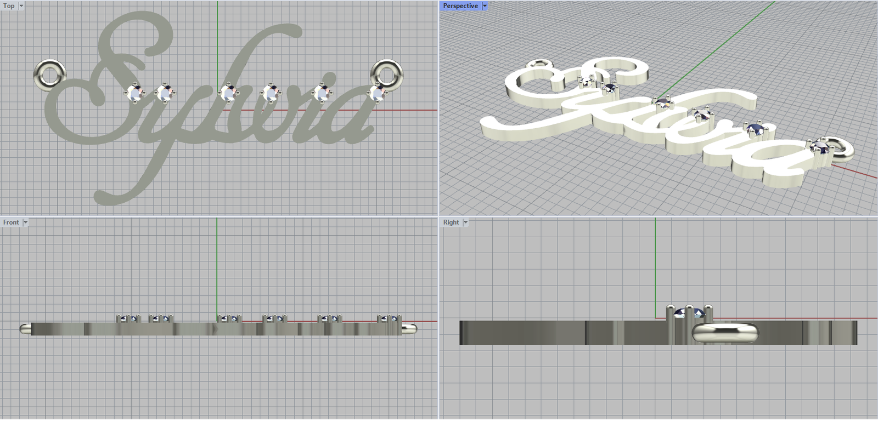Activate the Front viewport title label
The height and width of the screenshot is (423, 878).
pos(11,222)
